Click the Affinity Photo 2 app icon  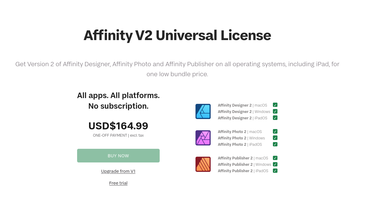[203, 138]
